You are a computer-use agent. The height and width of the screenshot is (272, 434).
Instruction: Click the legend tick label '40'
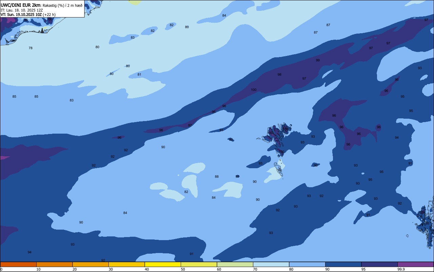click(147, 269)
